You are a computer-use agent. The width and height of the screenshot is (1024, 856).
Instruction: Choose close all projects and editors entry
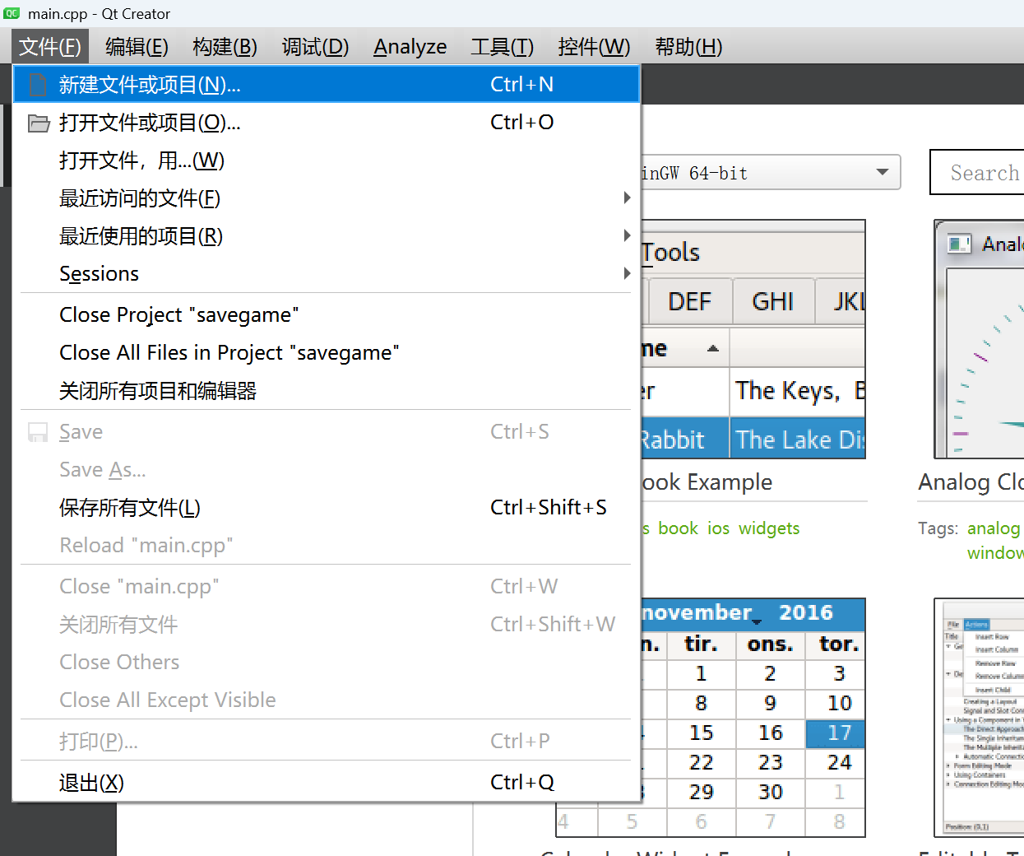pos(327,390)
